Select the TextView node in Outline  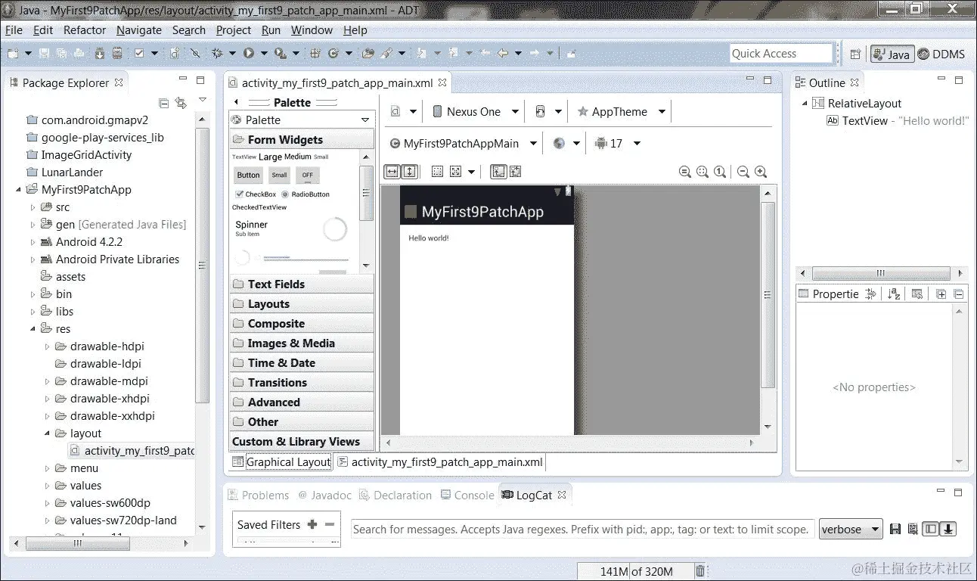pos(897,121)
